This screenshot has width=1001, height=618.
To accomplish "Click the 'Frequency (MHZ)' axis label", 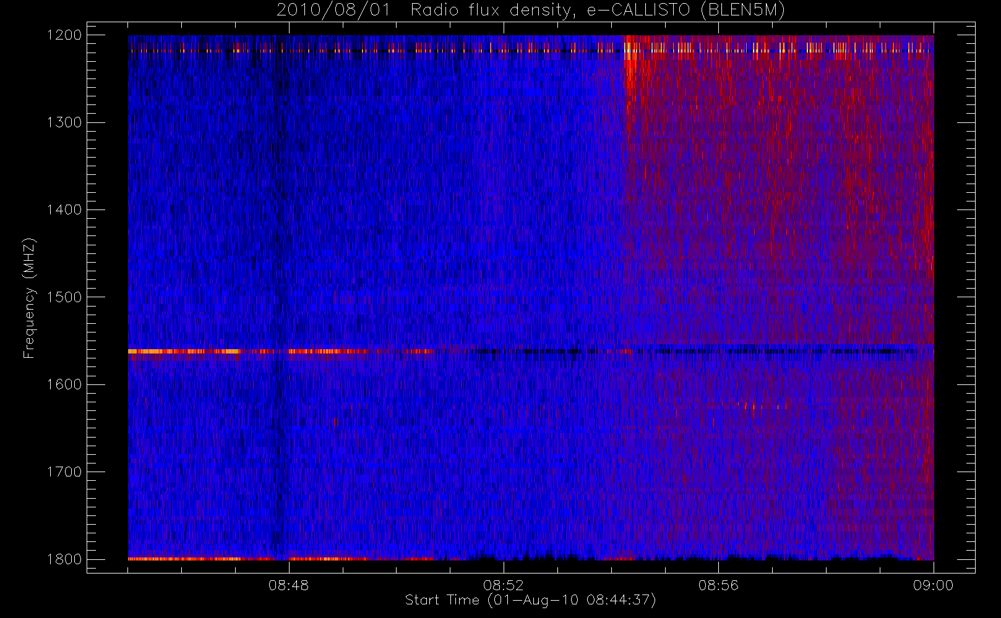I will pos(29,298).
